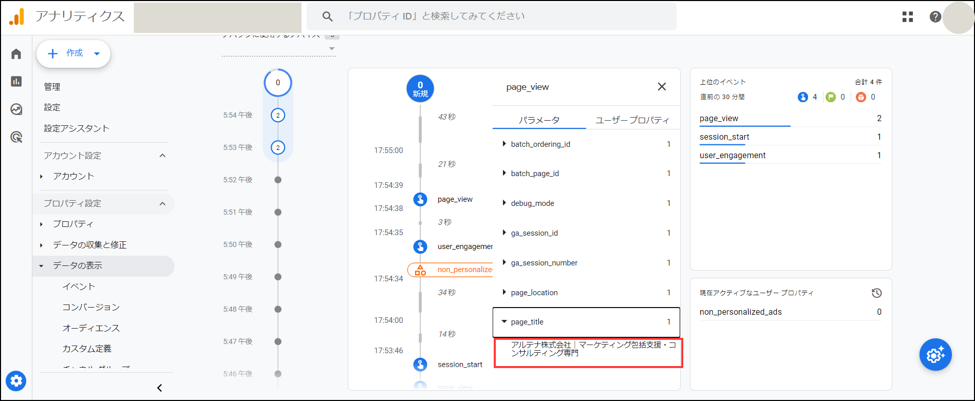Image resolution: width=975 pixels, height=401 pixels.
Task: Switch to the パラメータ tab
Action: click(x=539, y=120)
